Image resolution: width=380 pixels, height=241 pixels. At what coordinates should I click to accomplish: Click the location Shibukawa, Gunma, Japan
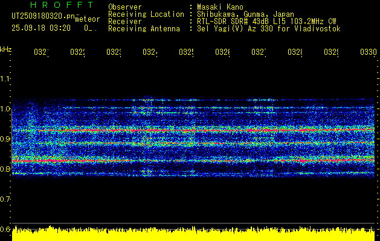coord(245,14)
